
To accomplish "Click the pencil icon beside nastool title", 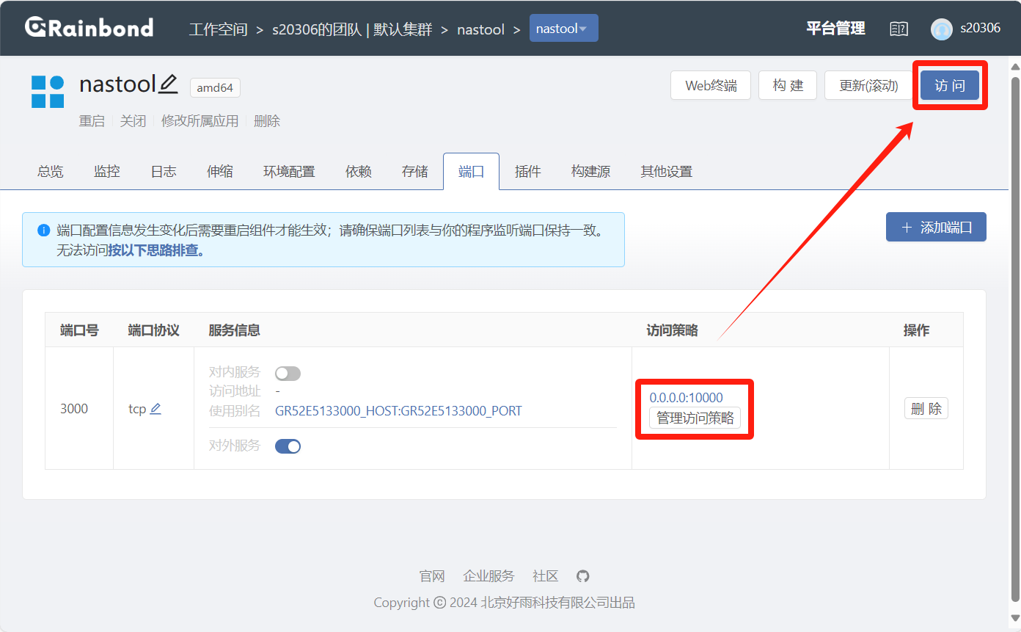I will pyautogui.click(x=168, y=84).
